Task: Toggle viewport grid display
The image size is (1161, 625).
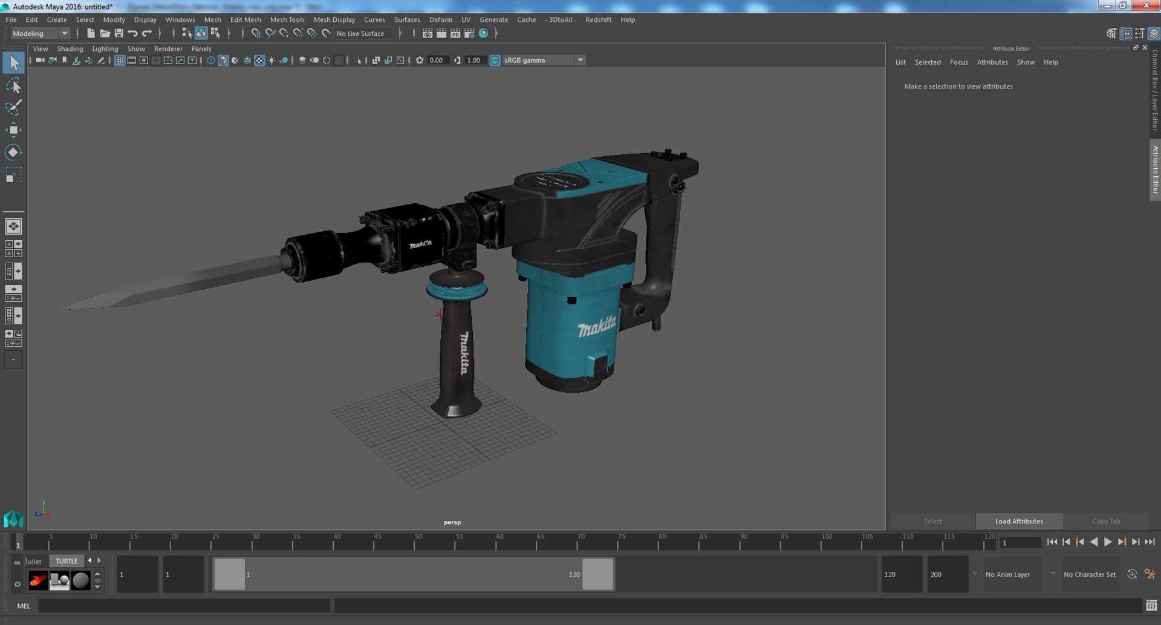Action: click(x=119, y=61)
